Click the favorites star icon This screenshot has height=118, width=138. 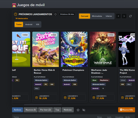(x=78, y=110)
